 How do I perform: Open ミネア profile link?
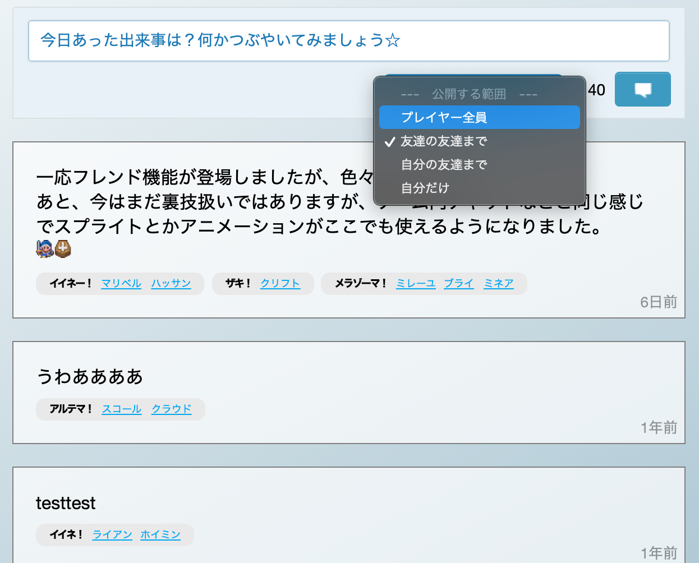click(499, 284)
